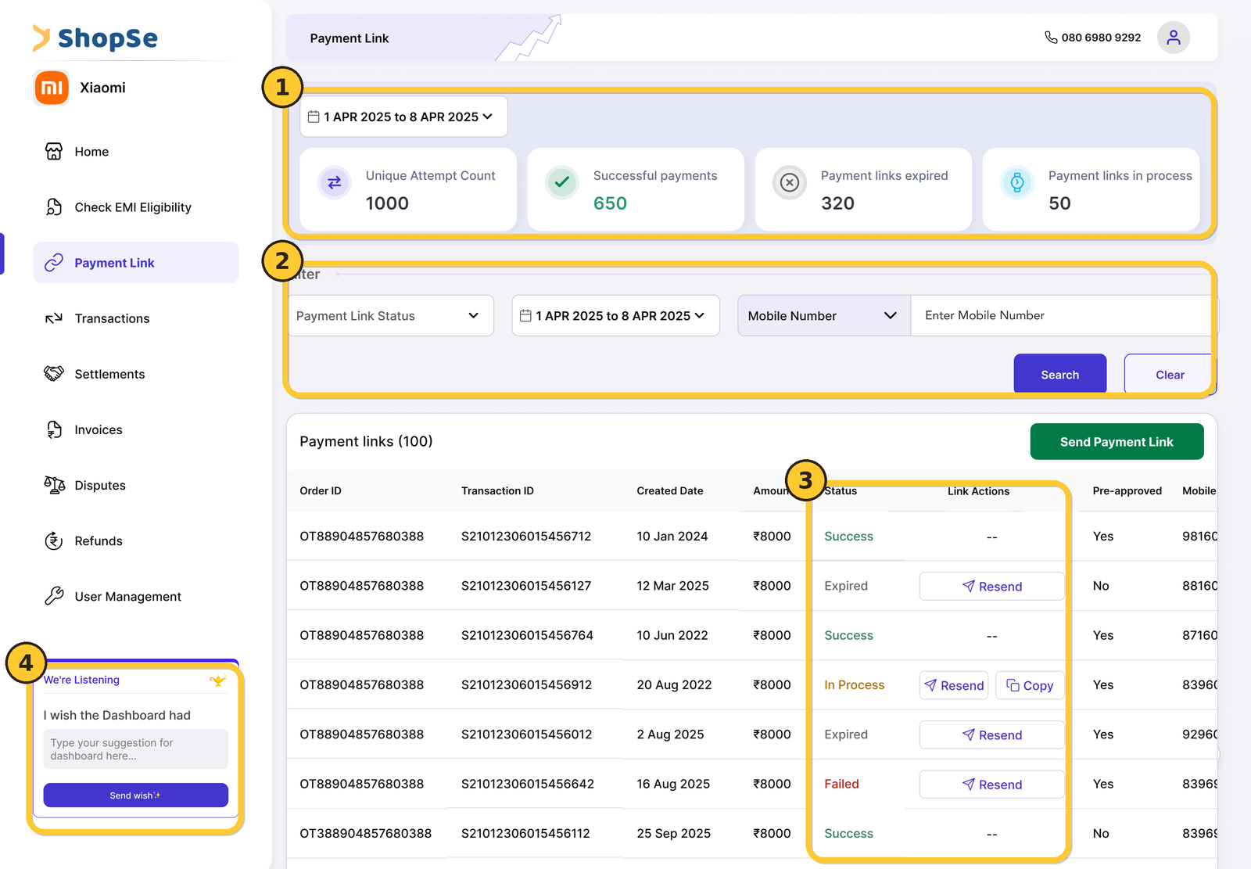Viewport: 1251px width, 869px height.
Task: Click the Clear filter button
Action: coord(1170,374)
